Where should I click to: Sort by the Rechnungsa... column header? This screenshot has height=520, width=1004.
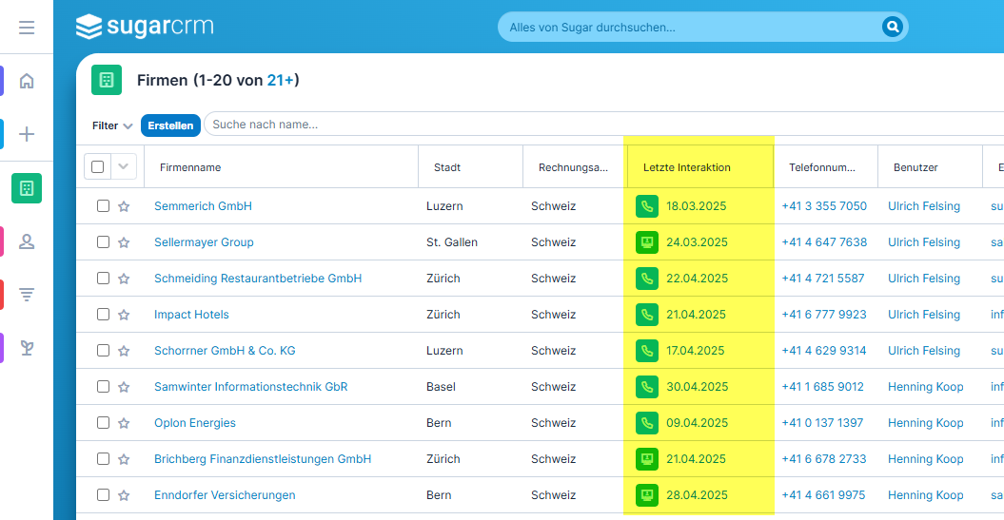[573, 167]
